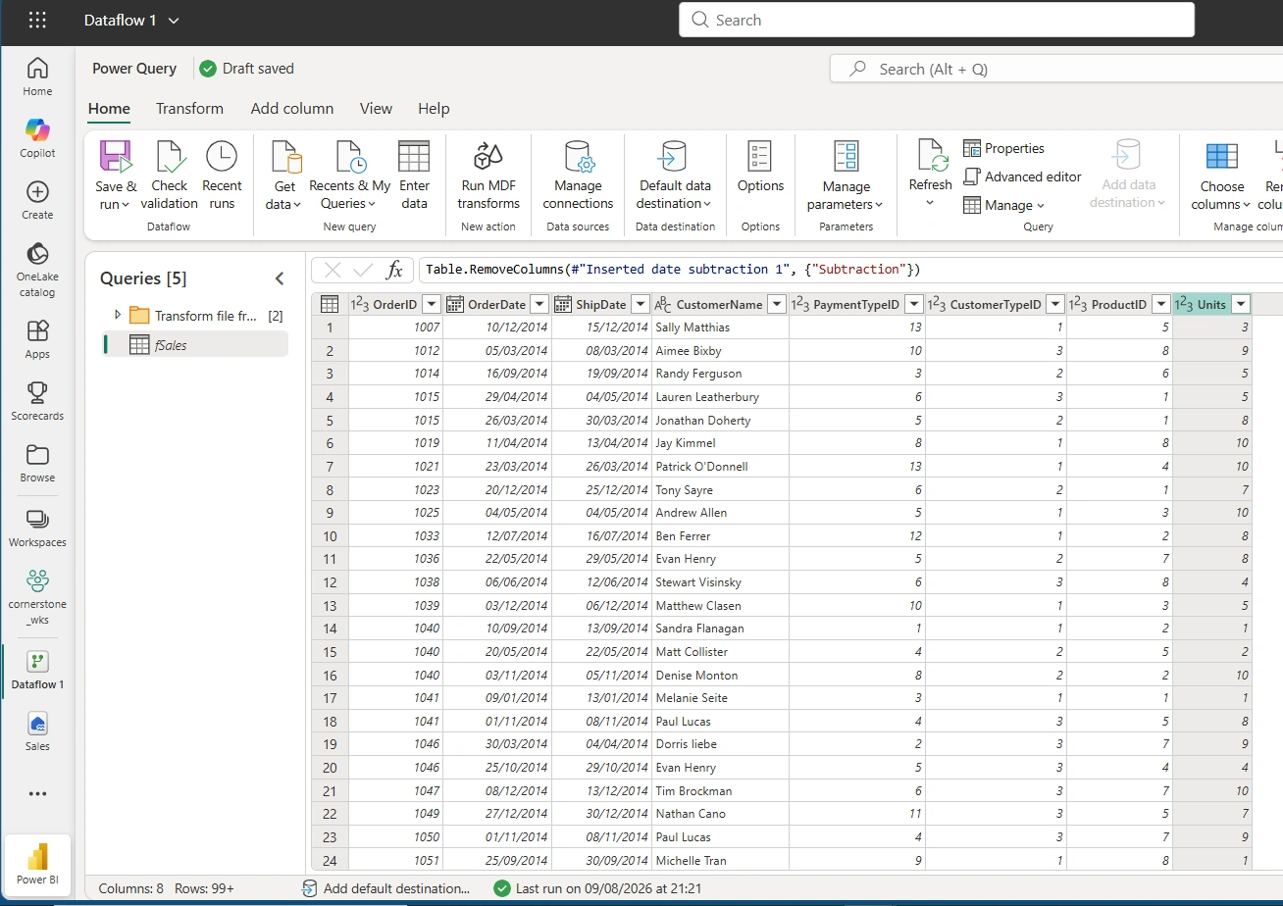The image size is (1283, 906).
Task: Click the Save & run icon
Action: 116,158
